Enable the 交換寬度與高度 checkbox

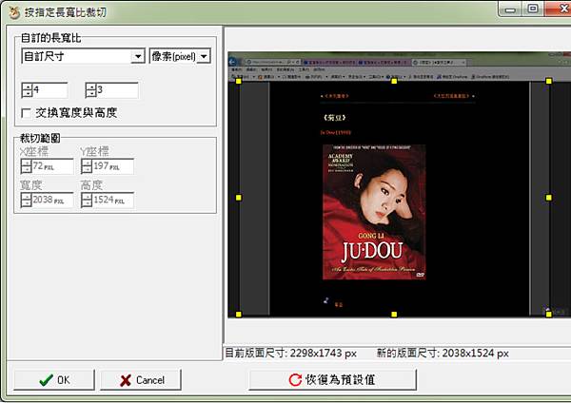[x=27, y=113]
